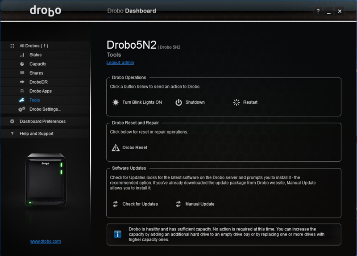
Task: Click the Shares list icon
Action: click(22, 73)
